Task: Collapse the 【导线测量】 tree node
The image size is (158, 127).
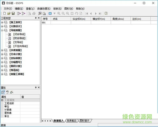Action: click(x=2, y=30)
